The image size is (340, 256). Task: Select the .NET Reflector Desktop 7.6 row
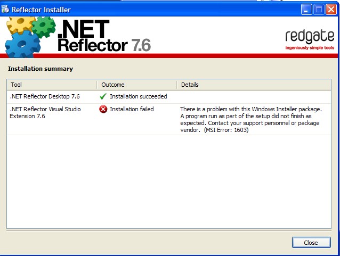pos(169,96)
